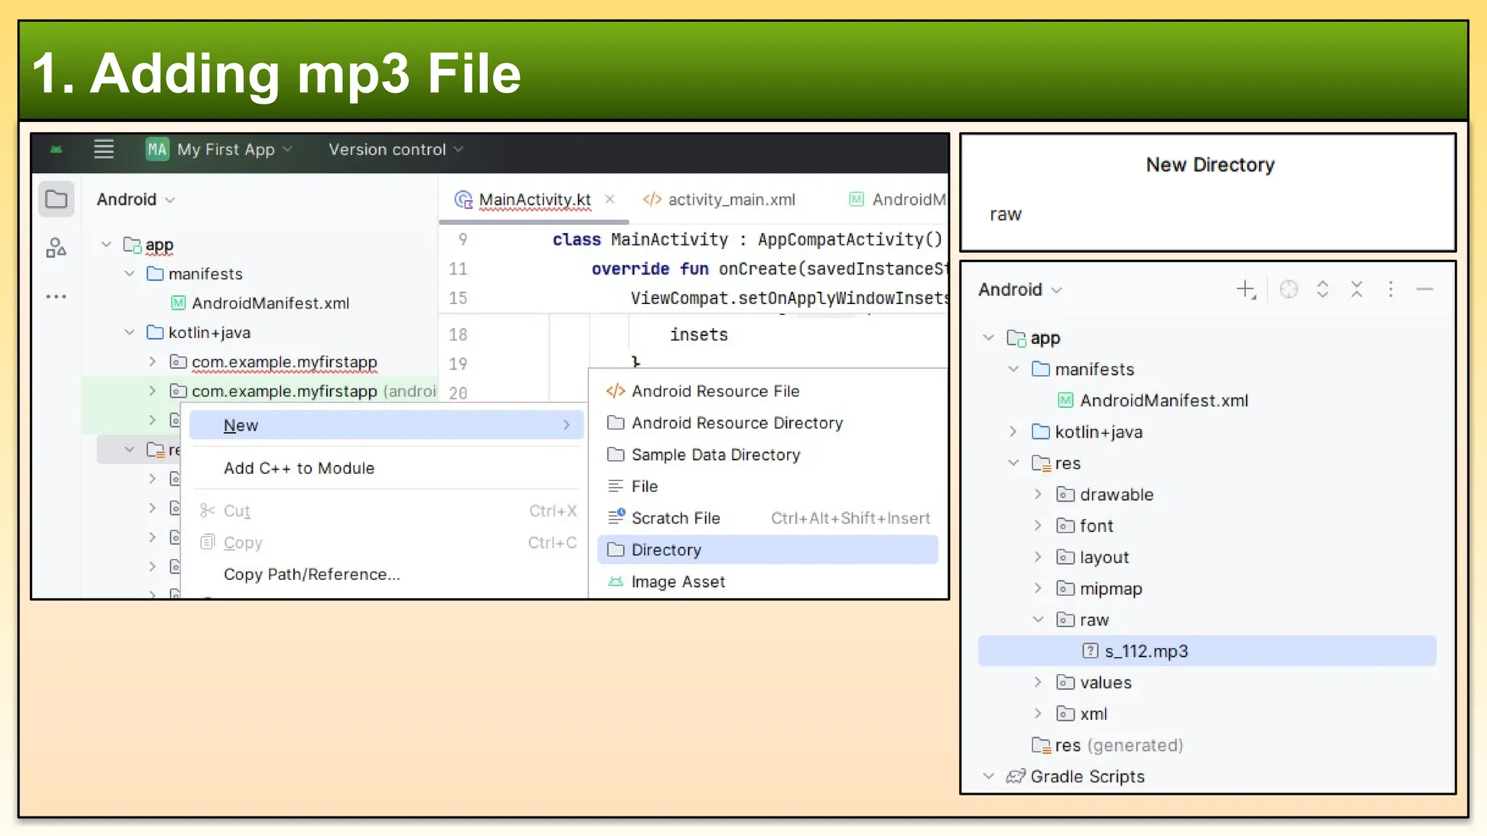Hide the right project panel with minus icon
Image resolution: width=1487 pixels, height=836 pixels.
(x=1425, y=290)
